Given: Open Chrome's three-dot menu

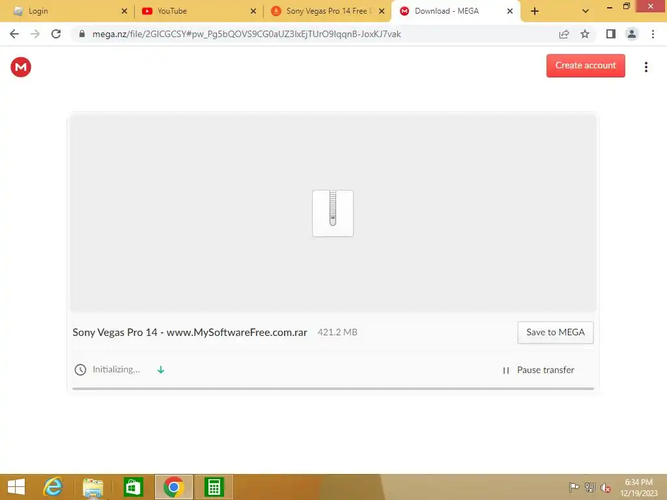Looking at the screenshot, I should pyautogui.click(x=653, y=34).
